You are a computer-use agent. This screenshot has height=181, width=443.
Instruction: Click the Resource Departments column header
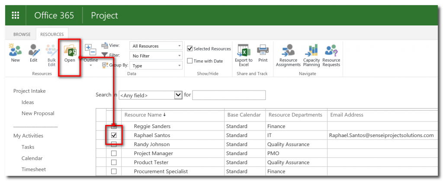click(x=296, y=115)
